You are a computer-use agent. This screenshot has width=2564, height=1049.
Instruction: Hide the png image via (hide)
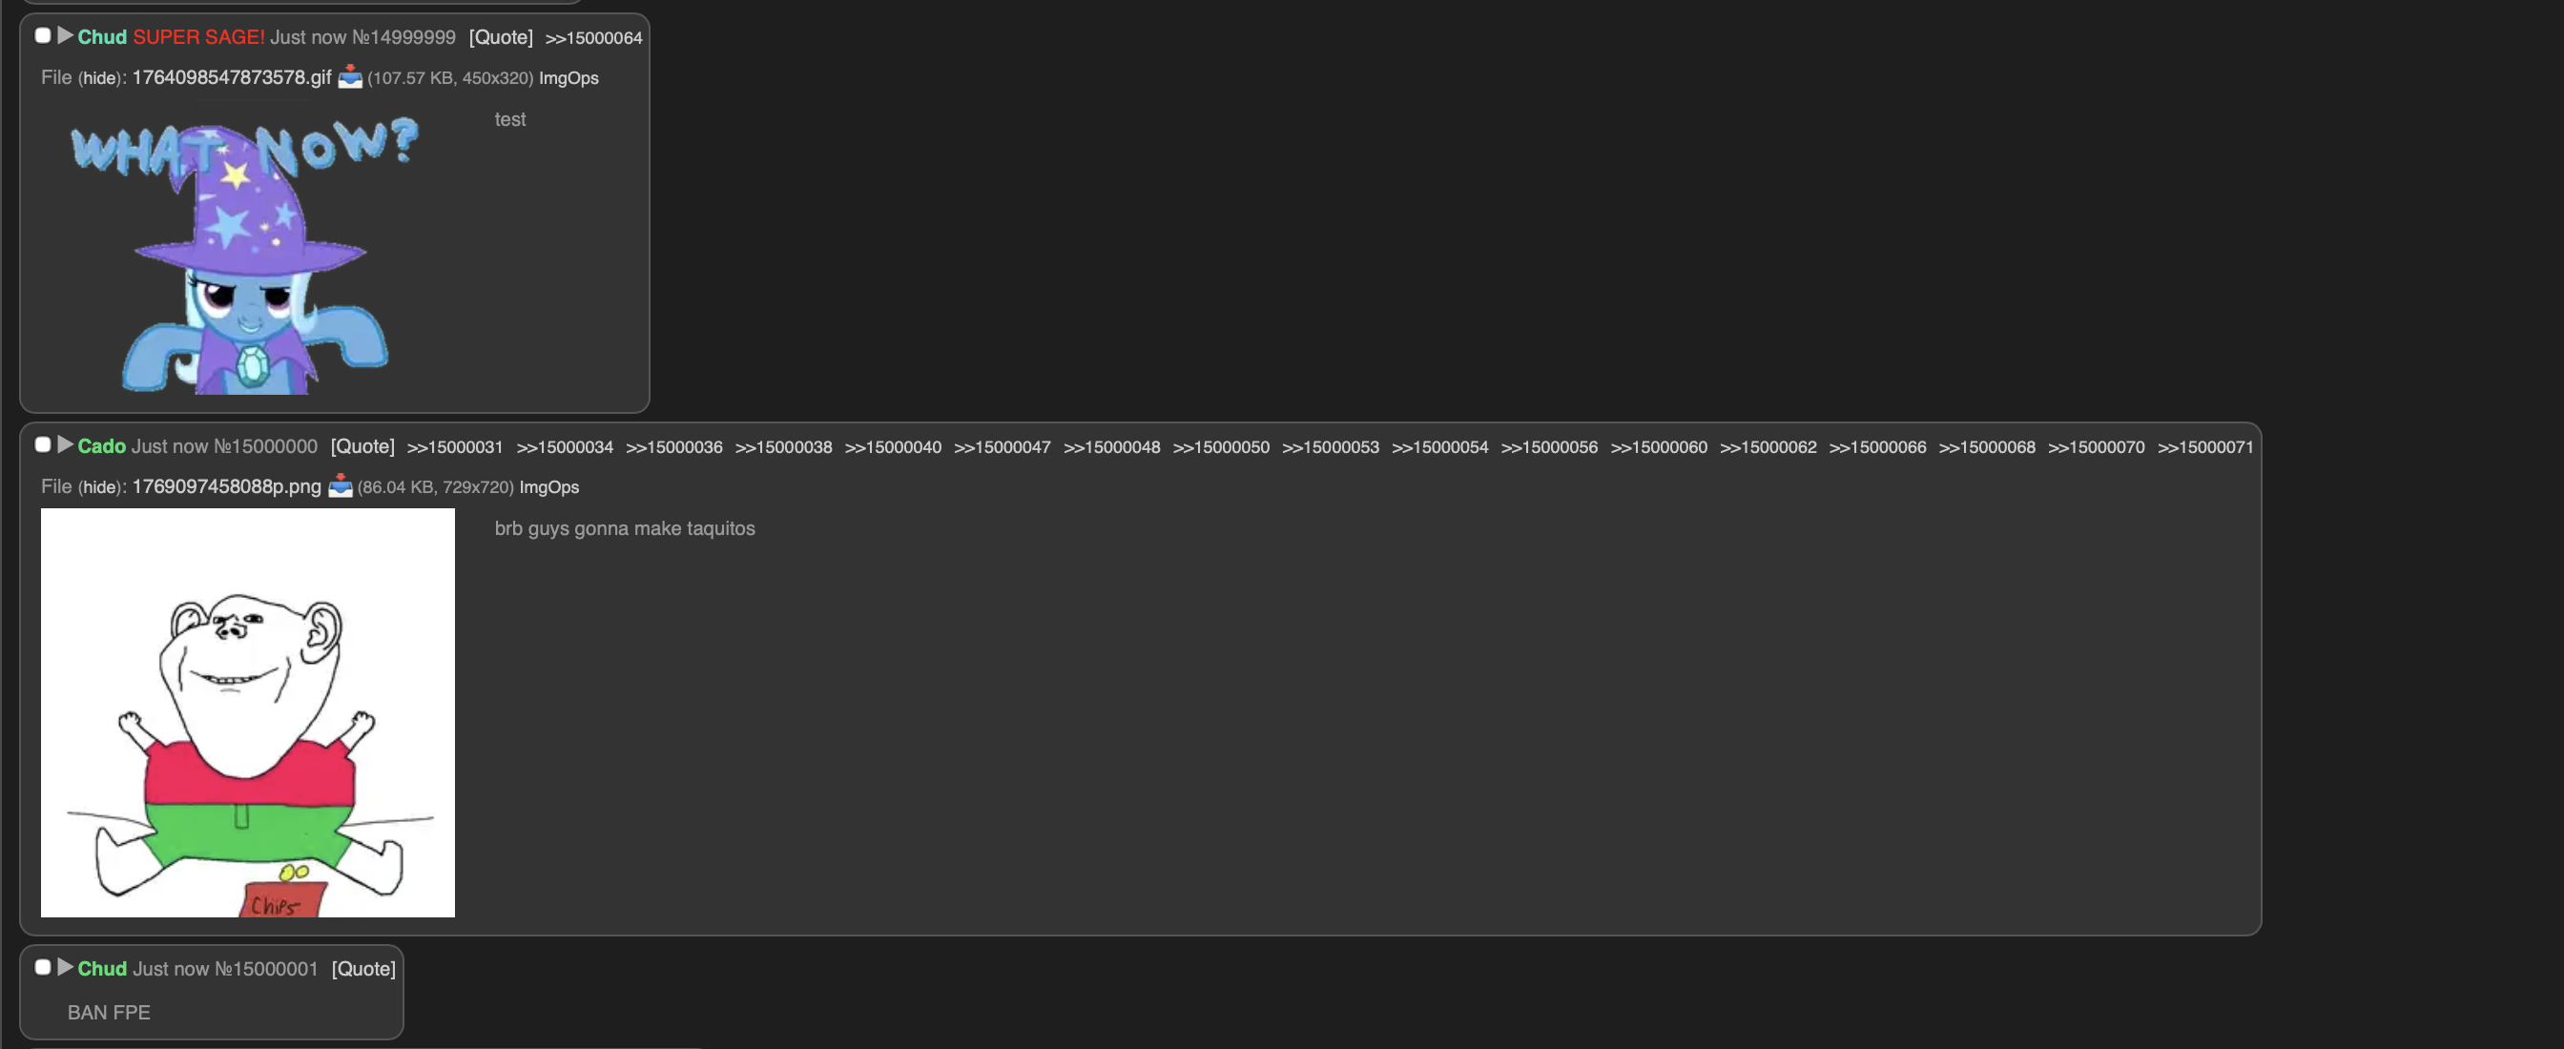pyautogui.click(x=99, y=486)
